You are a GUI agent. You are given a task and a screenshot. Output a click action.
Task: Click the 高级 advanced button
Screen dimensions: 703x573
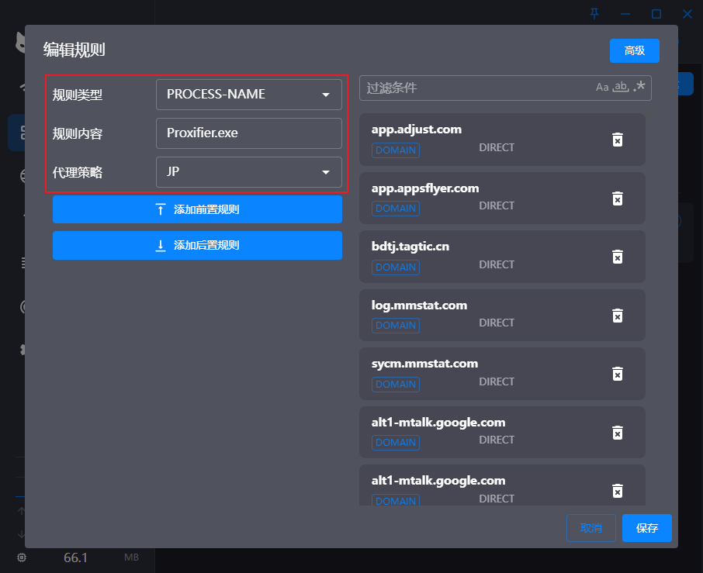[x=634, y=50]
